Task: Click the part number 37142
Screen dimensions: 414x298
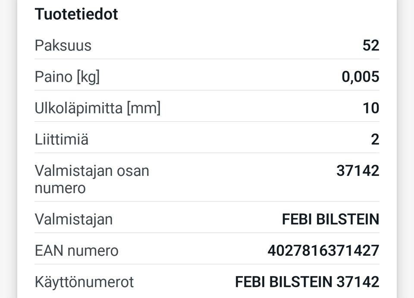Action: click(x=358, y=171)
